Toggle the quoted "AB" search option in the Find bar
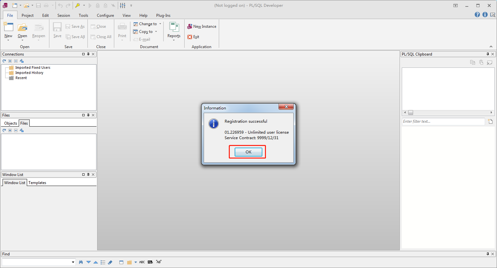The image size is (497, 268). (159, 262)
